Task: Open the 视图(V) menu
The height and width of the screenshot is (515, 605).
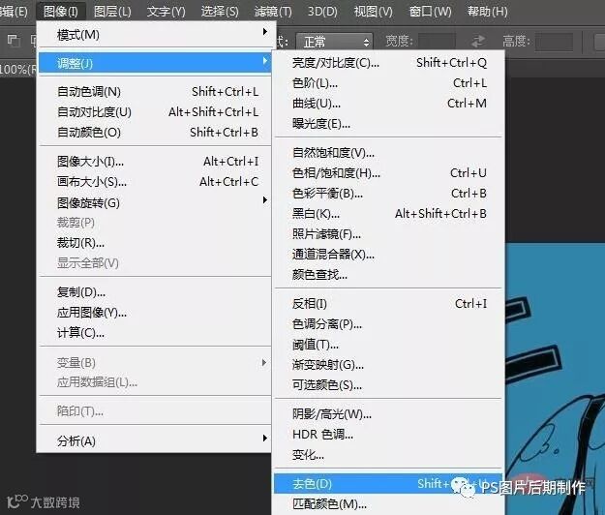Action: pos(373,12)
